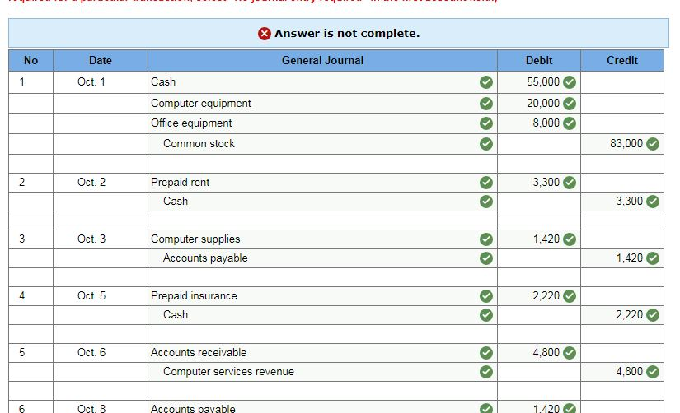Click the 55,000 debit amount
The height and width of the screenshot is (413, 680).
click(x=543, y=81)
